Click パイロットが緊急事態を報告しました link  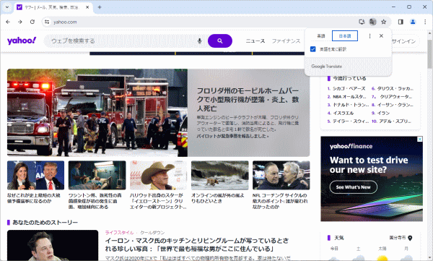(x=232, y=136)
